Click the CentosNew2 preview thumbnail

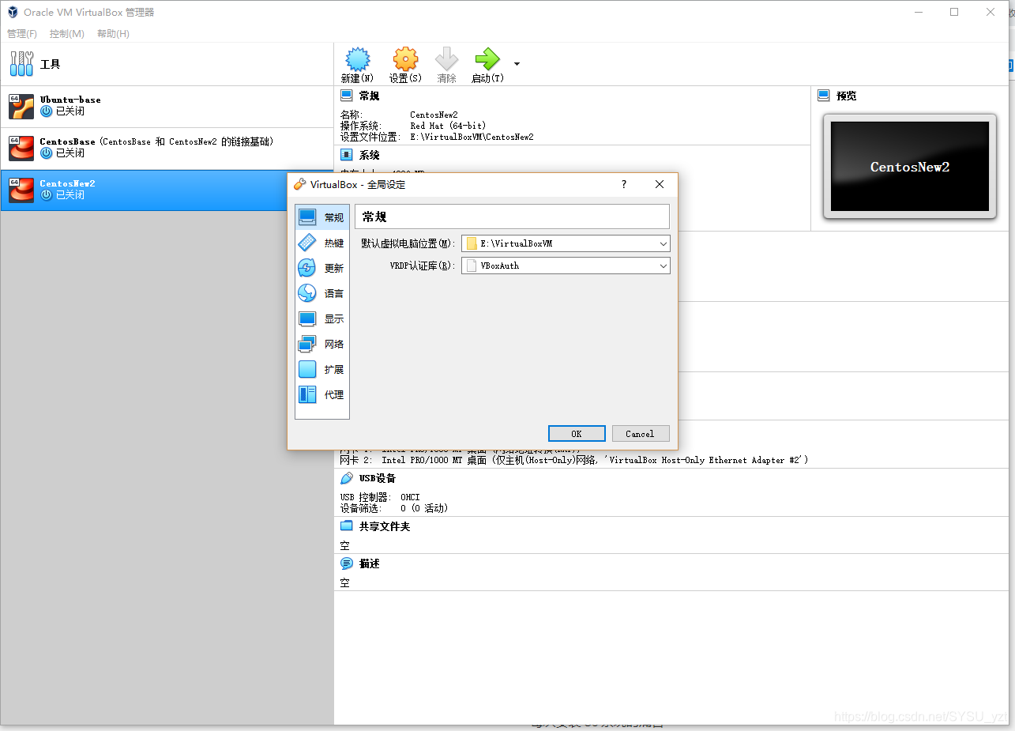click(910, 167)
